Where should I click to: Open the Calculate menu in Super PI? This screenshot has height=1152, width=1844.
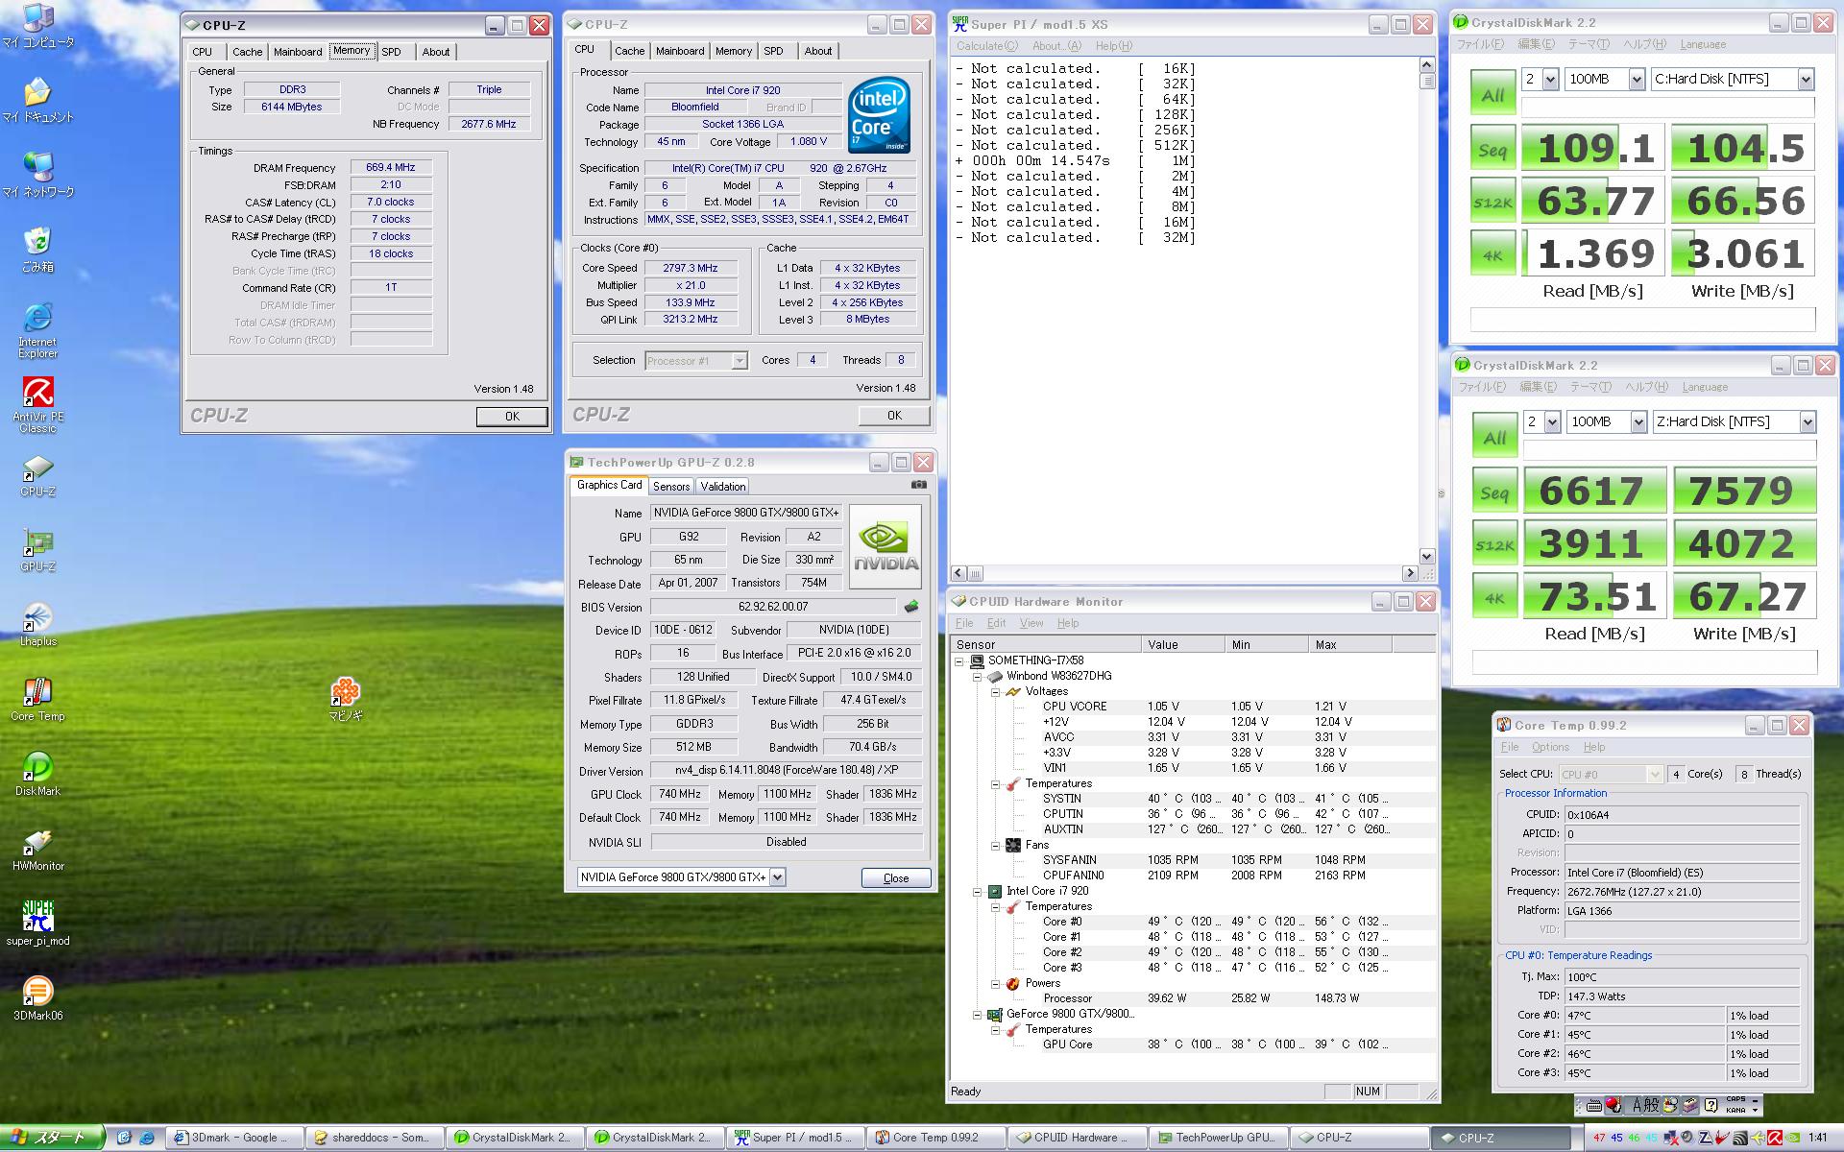tap(986, 46)
